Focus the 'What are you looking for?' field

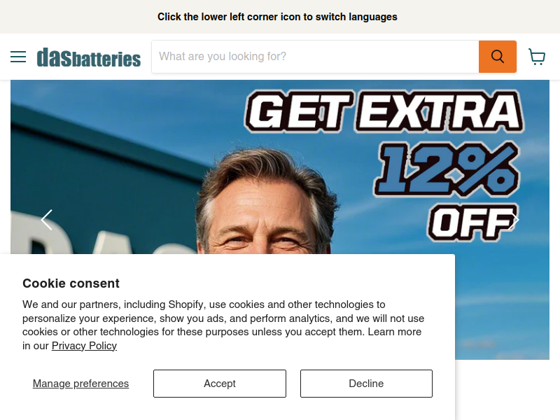pyautogui.click(x=316, y=57)
